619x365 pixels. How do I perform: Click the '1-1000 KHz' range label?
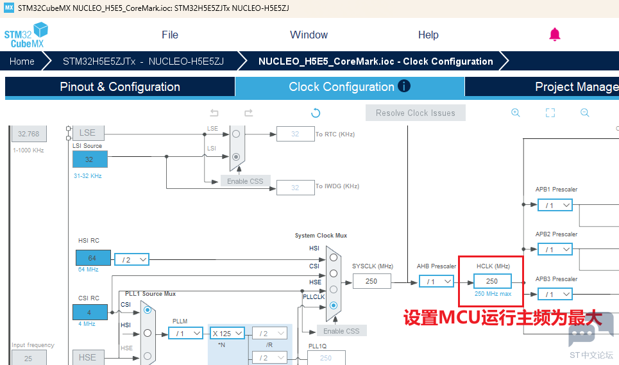(28, 150)
